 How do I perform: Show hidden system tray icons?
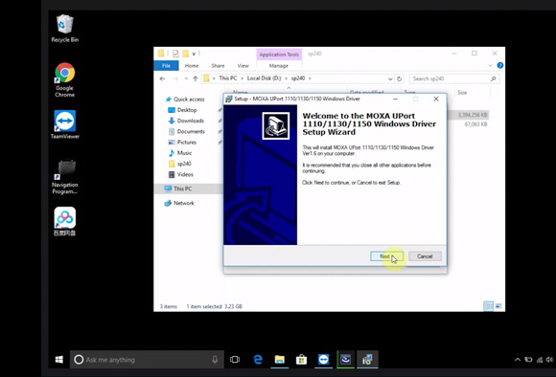(x=518, y=360)
